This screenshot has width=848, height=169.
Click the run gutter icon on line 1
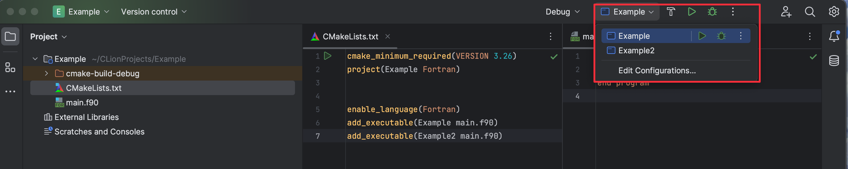tap(328, 56)
